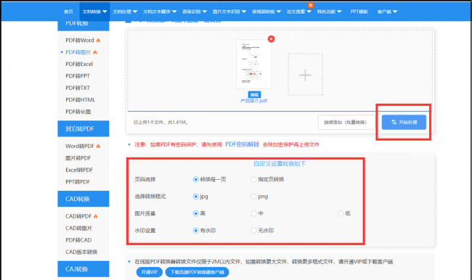Choose 指定页转换 radio option
Screen dimensions: 472x280
pyautogui.click(x=253, y=180)
